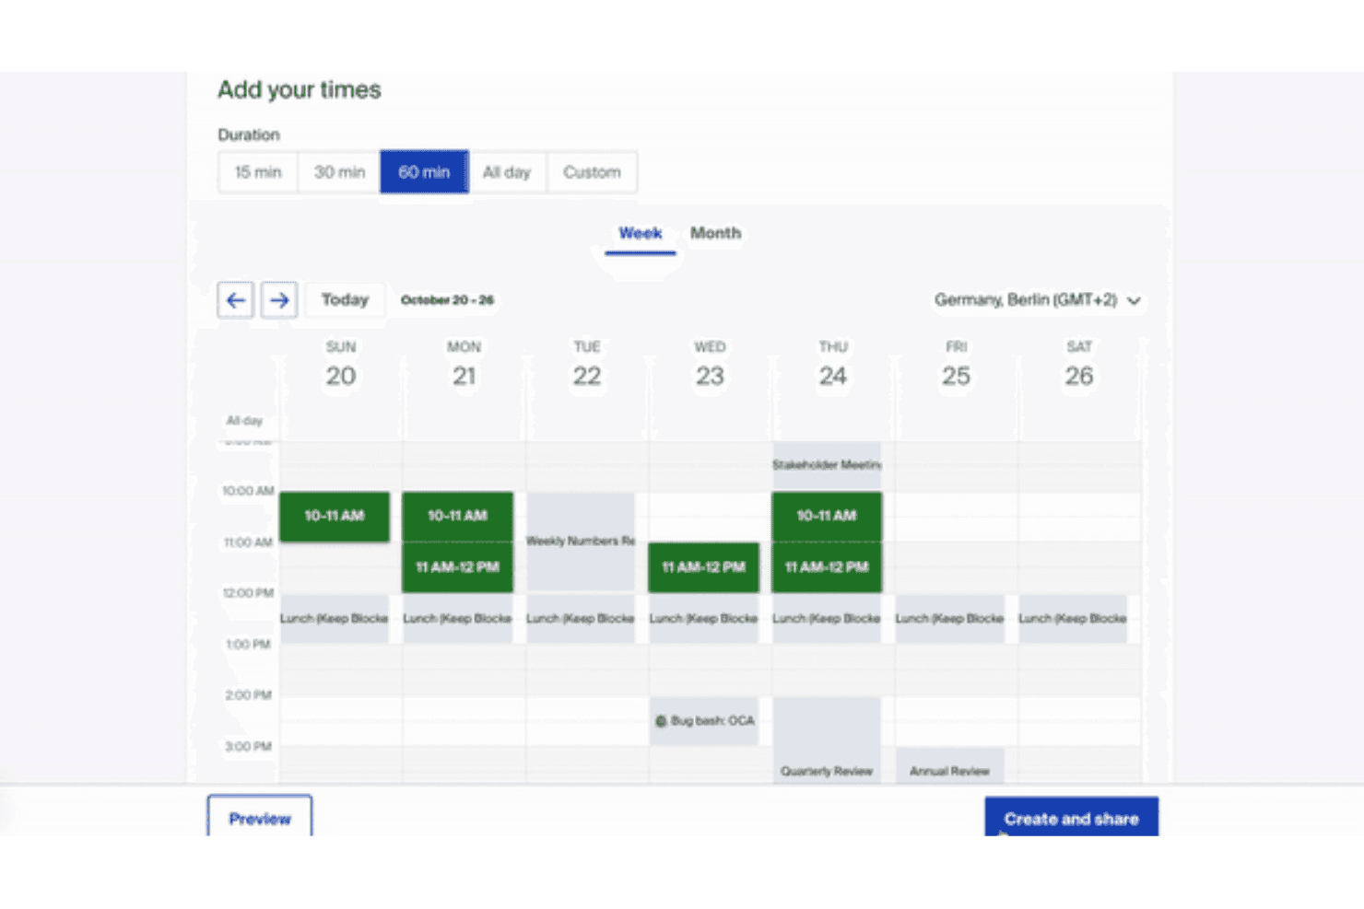
Task: Click Monday Lunch (Keep Blocked) event
Action: [x=457, y=619]
